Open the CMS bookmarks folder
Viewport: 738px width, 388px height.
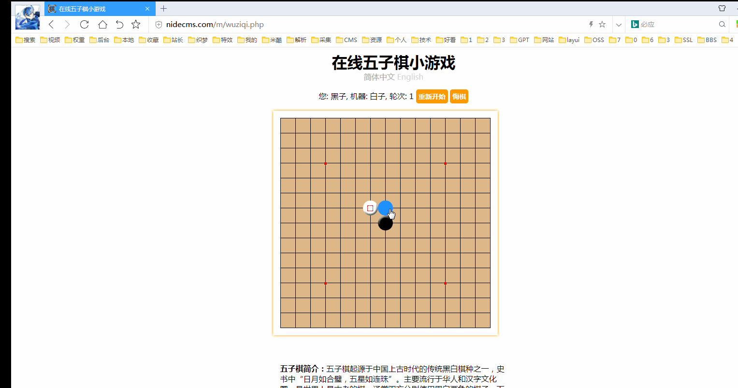347,40
